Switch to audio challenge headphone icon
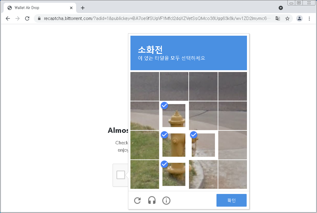 tap(152, 200)
